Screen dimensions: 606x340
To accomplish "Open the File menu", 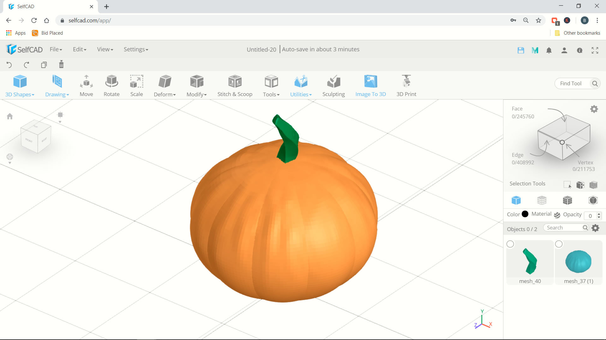I will pos(56,49).
